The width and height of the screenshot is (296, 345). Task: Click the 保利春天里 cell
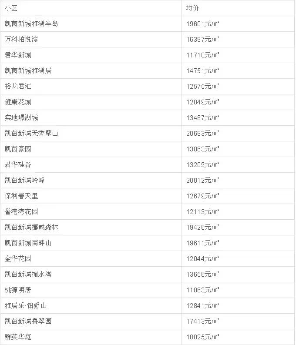coord(21,196)
